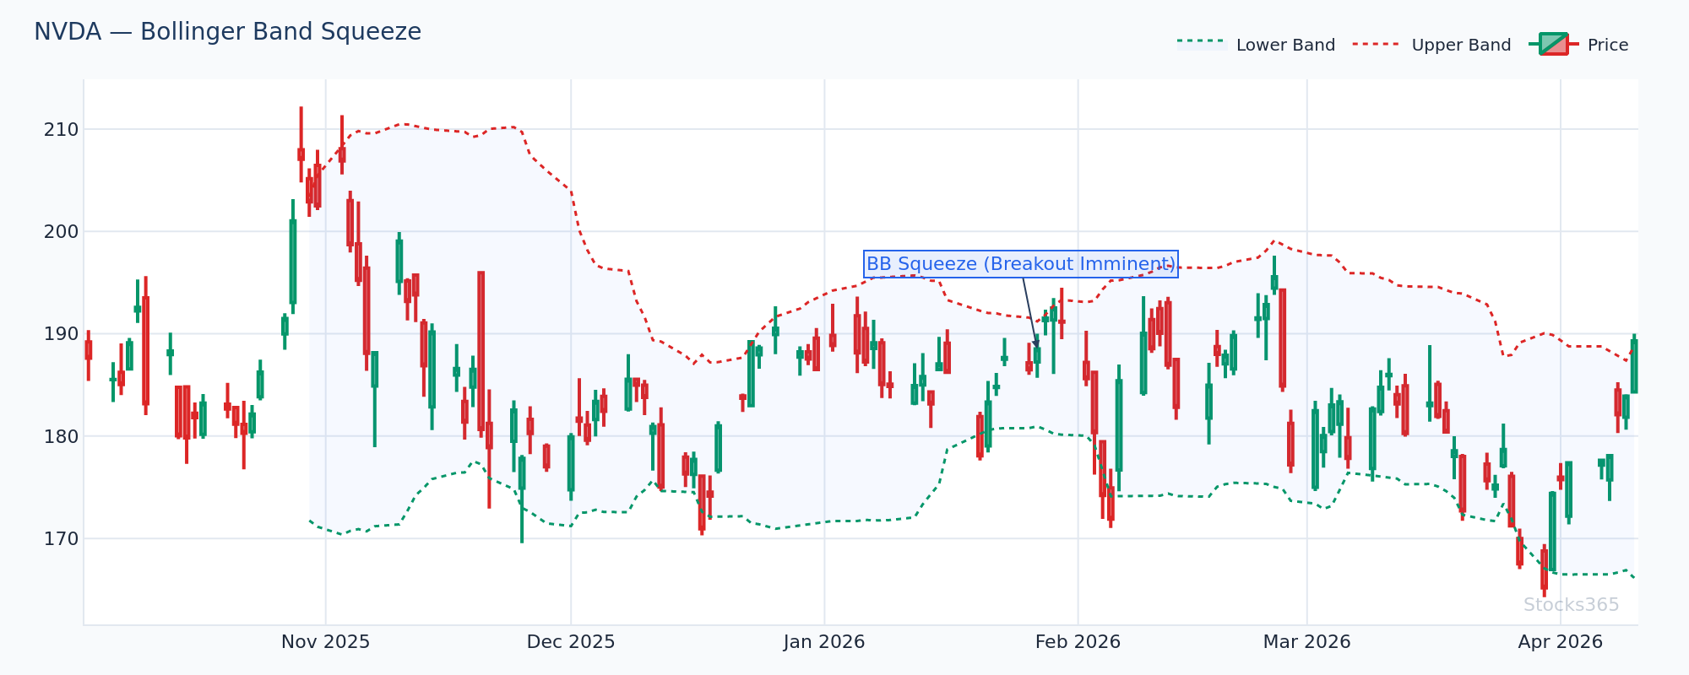Click the 170 y-axis tick label

pyautogui.click(x=62, y=538)
